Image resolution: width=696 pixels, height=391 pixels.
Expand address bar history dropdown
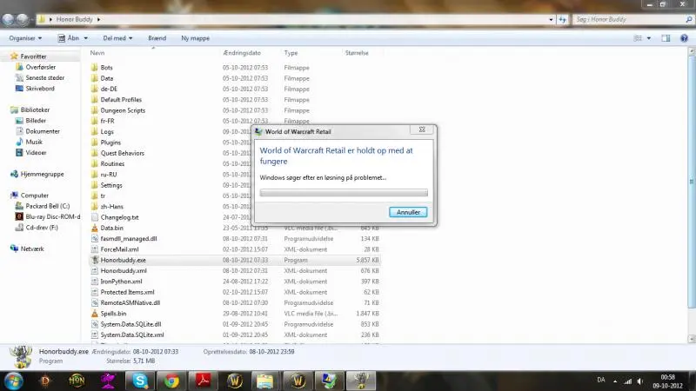(x=551, y=19)
